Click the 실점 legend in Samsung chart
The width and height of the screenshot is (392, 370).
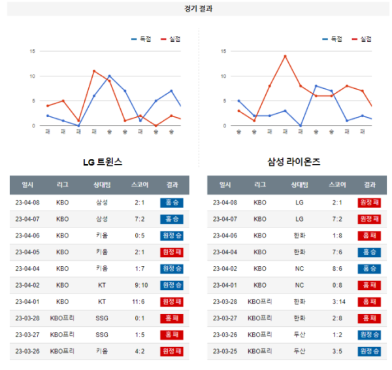coord(361,39)
